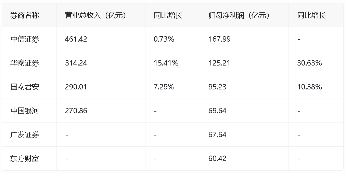Click the 东方财富 cell

point(25,159)
